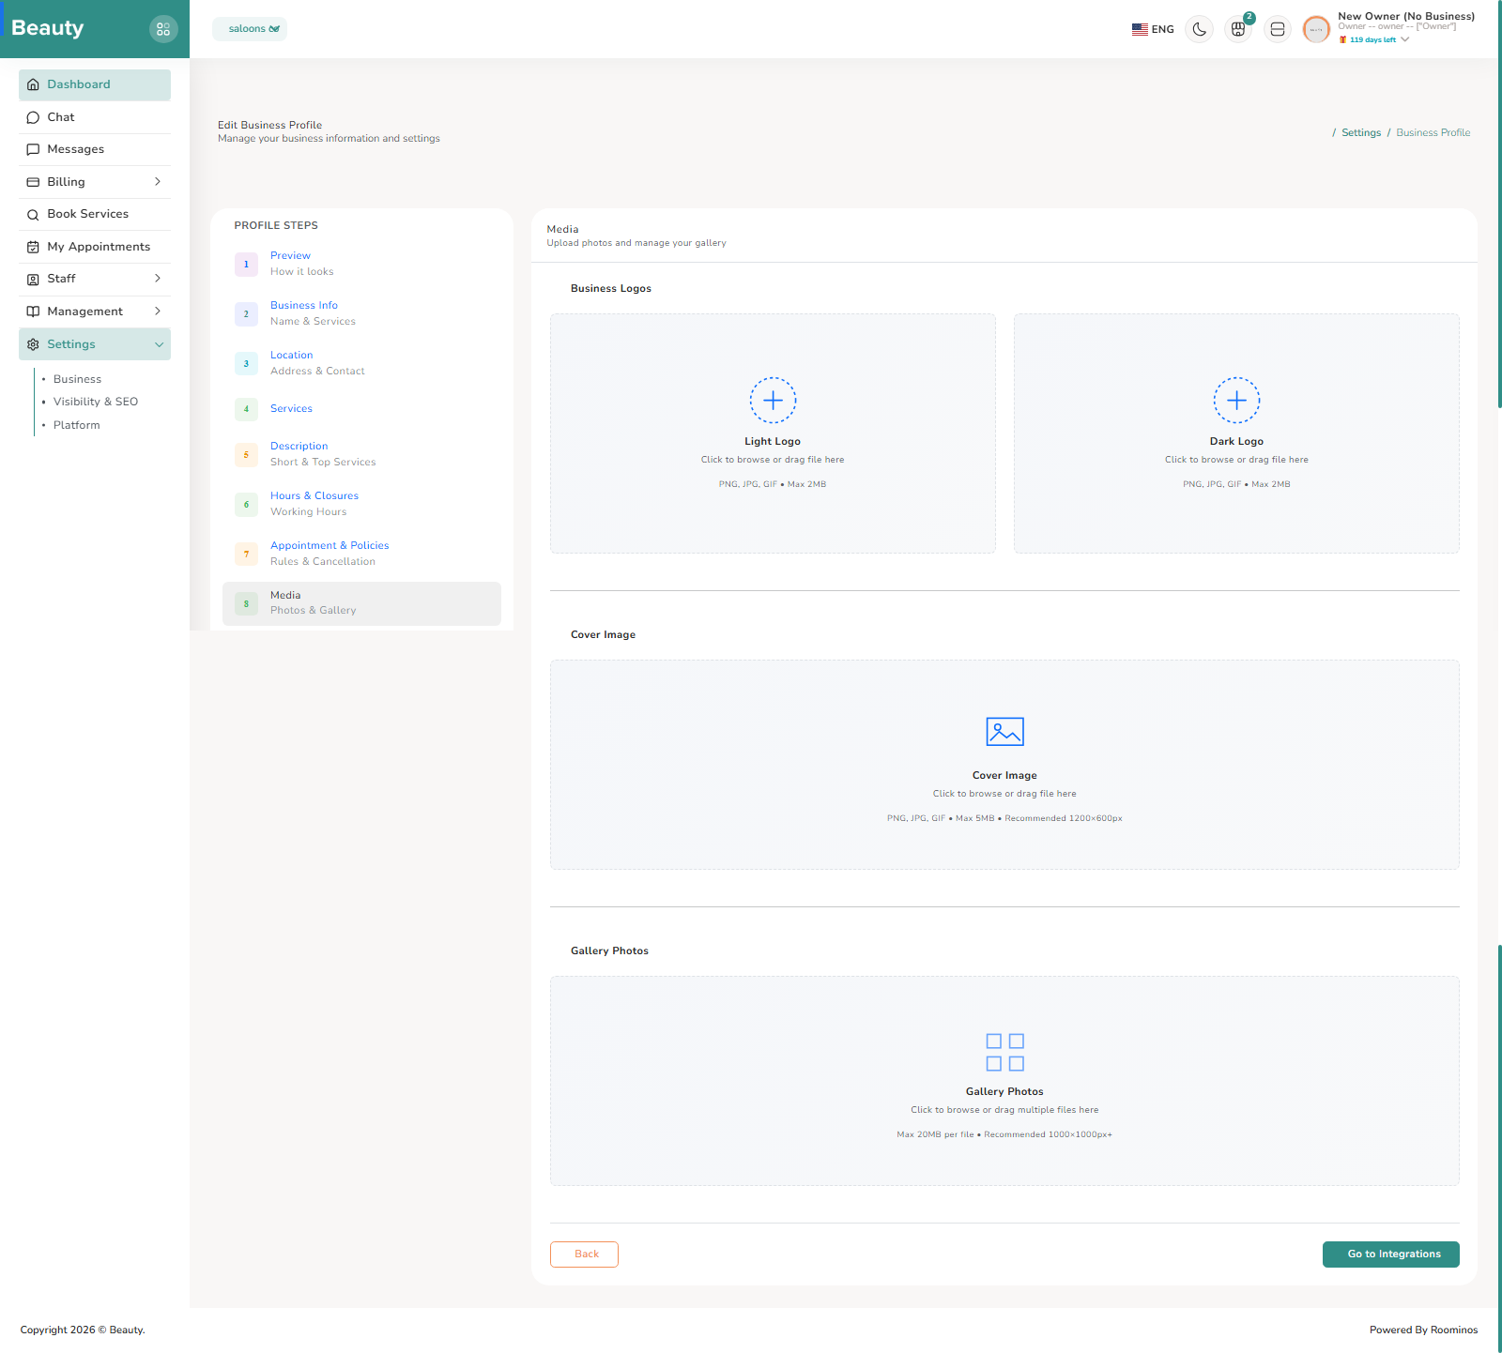Image resolution: width=1502 pixels, height=1353 pixels.
Task: Open the wallet icon in the top bar
Action: [1277, 29]
